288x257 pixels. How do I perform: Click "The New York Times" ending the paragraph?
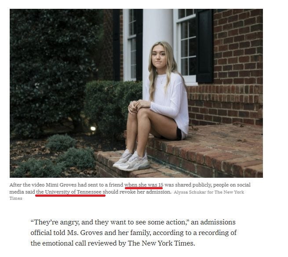click(161, 243)
